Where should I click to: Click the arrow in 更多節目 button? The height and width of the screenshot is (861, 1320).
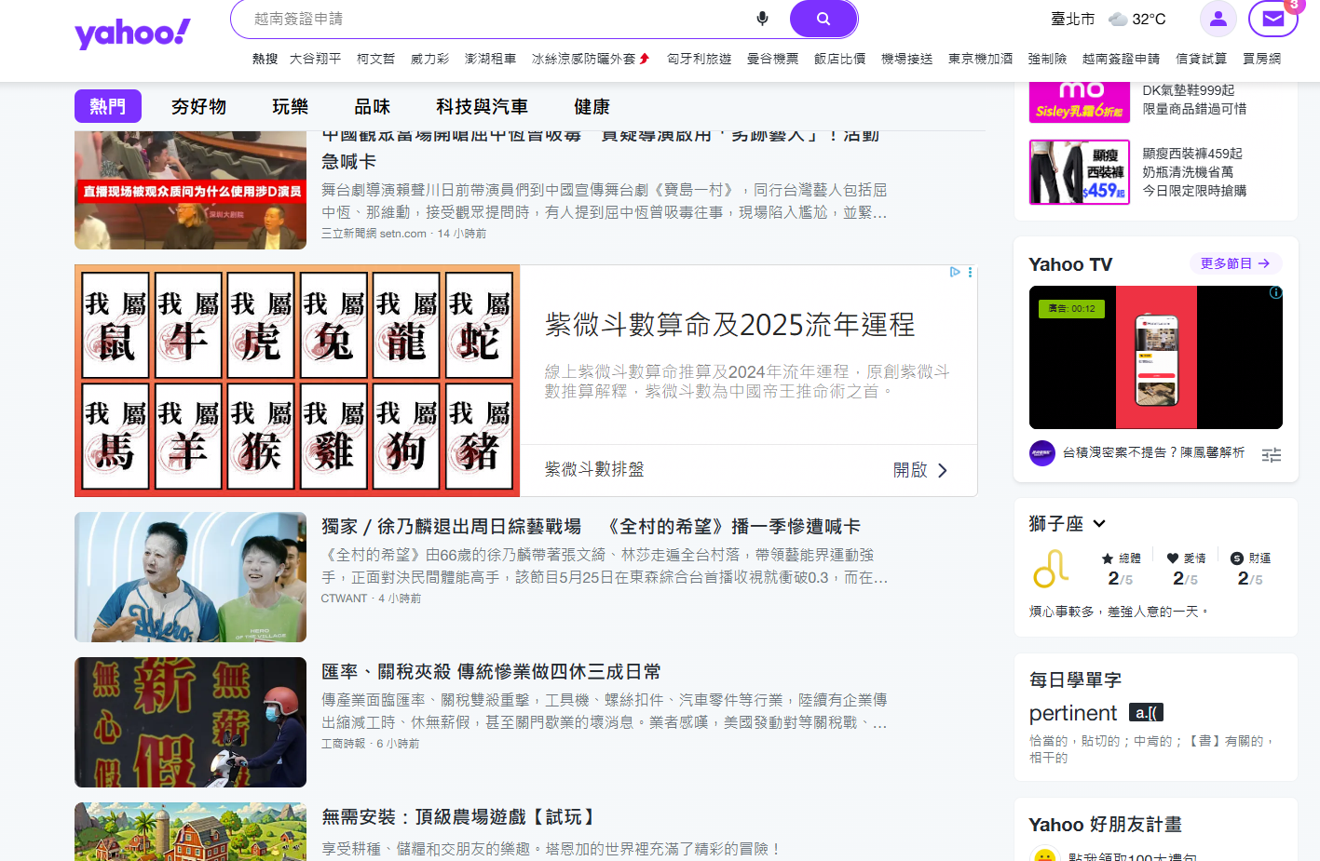pyautogui.click(x=1264, y=263)
